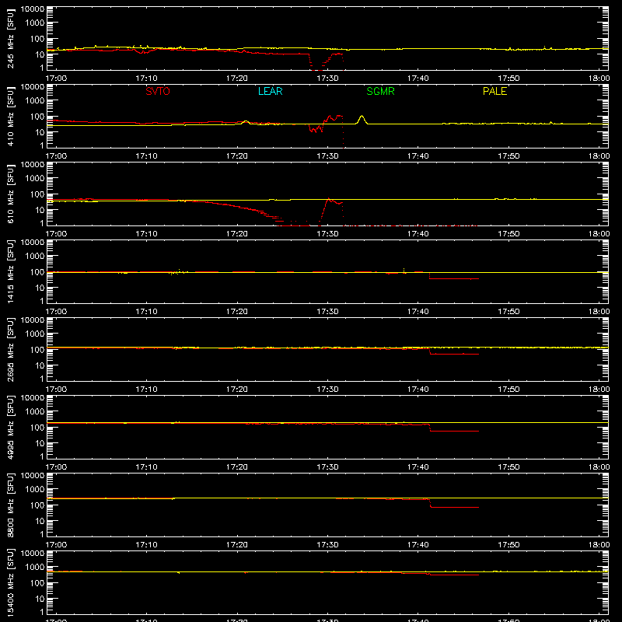Viewport: 622px width, 622px height.
Task: Click the 100 y-axis label on 610 MHz plot
Action: 37,194
